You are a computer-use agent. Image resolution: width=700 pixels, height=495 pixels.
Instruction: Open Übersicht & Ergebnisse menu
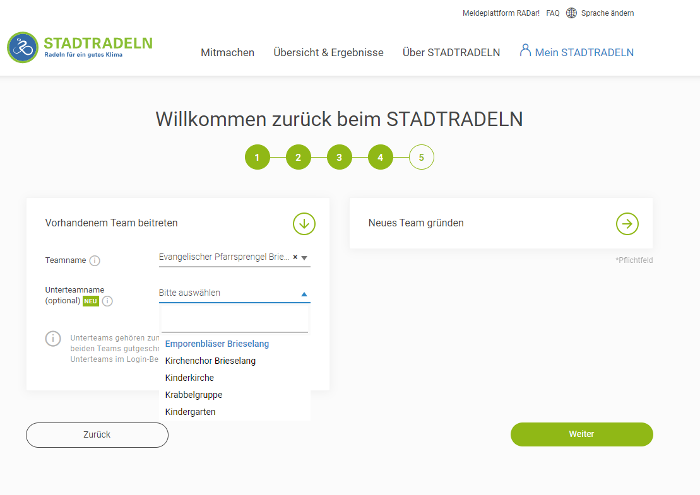329,52
